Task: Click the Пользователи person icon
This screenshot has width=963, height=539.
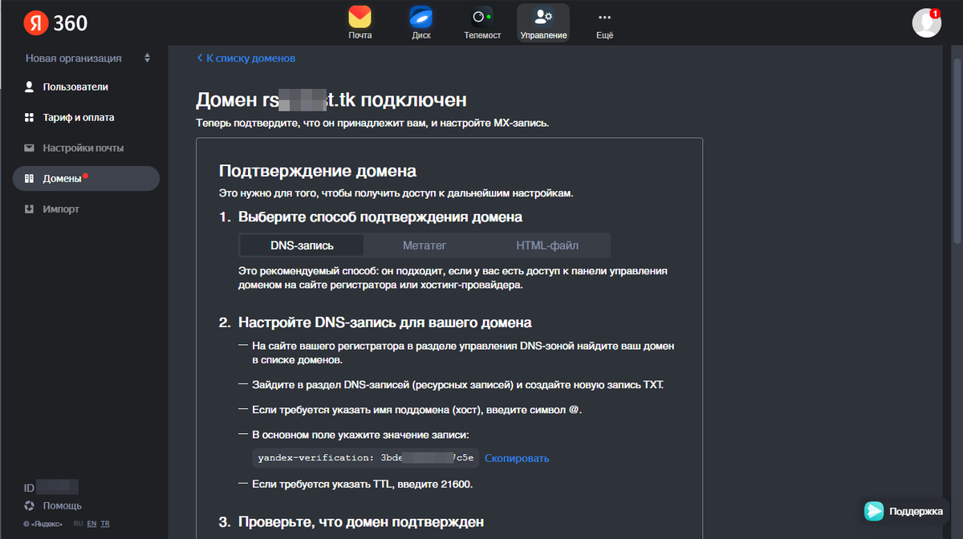Action: (x=30, y=87)
